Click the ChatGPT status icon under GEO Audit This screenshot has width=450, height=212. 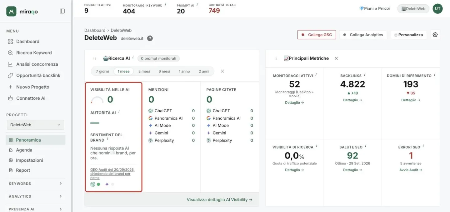(93, 184)
